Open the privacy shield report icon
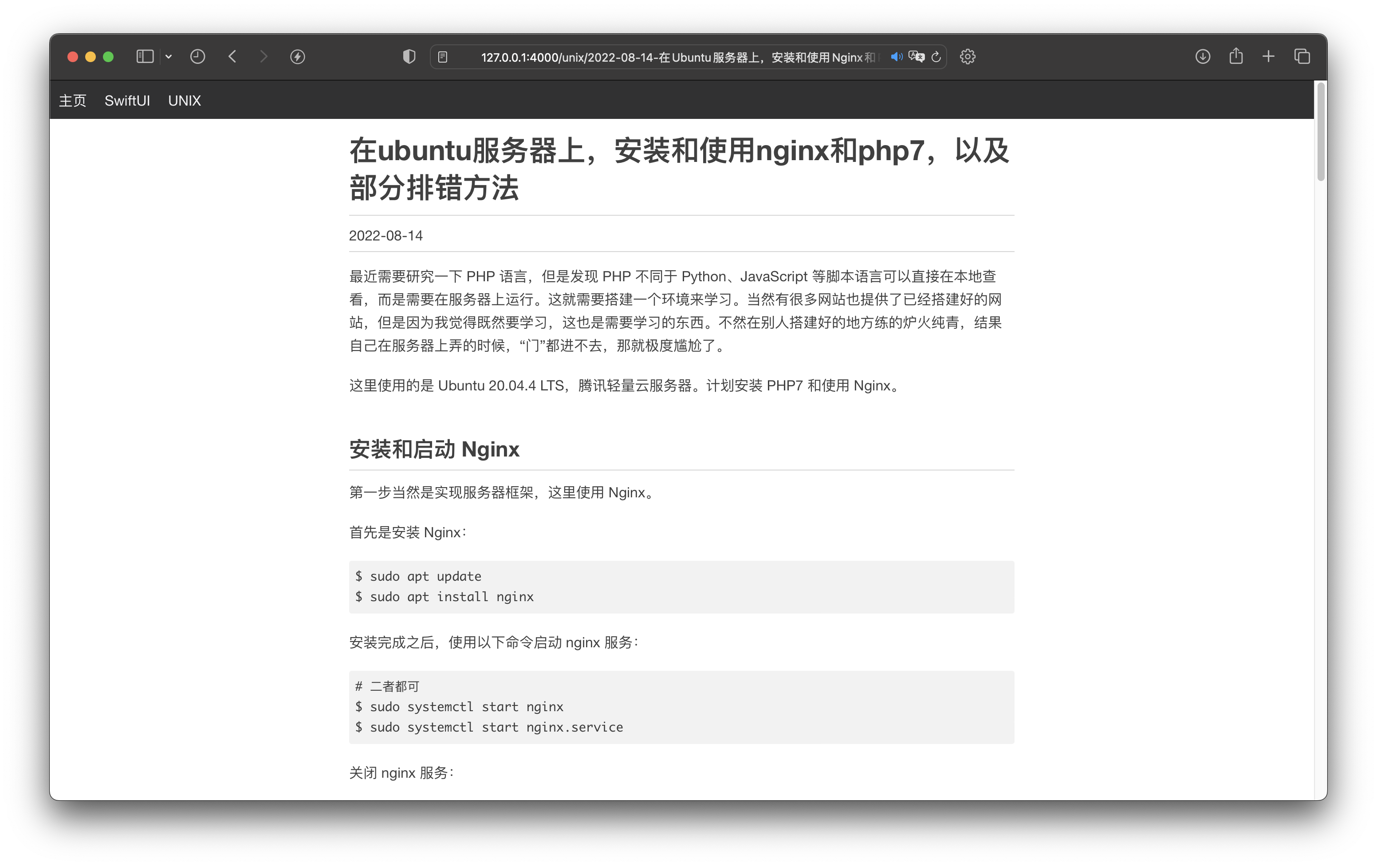 pos(409,57)
